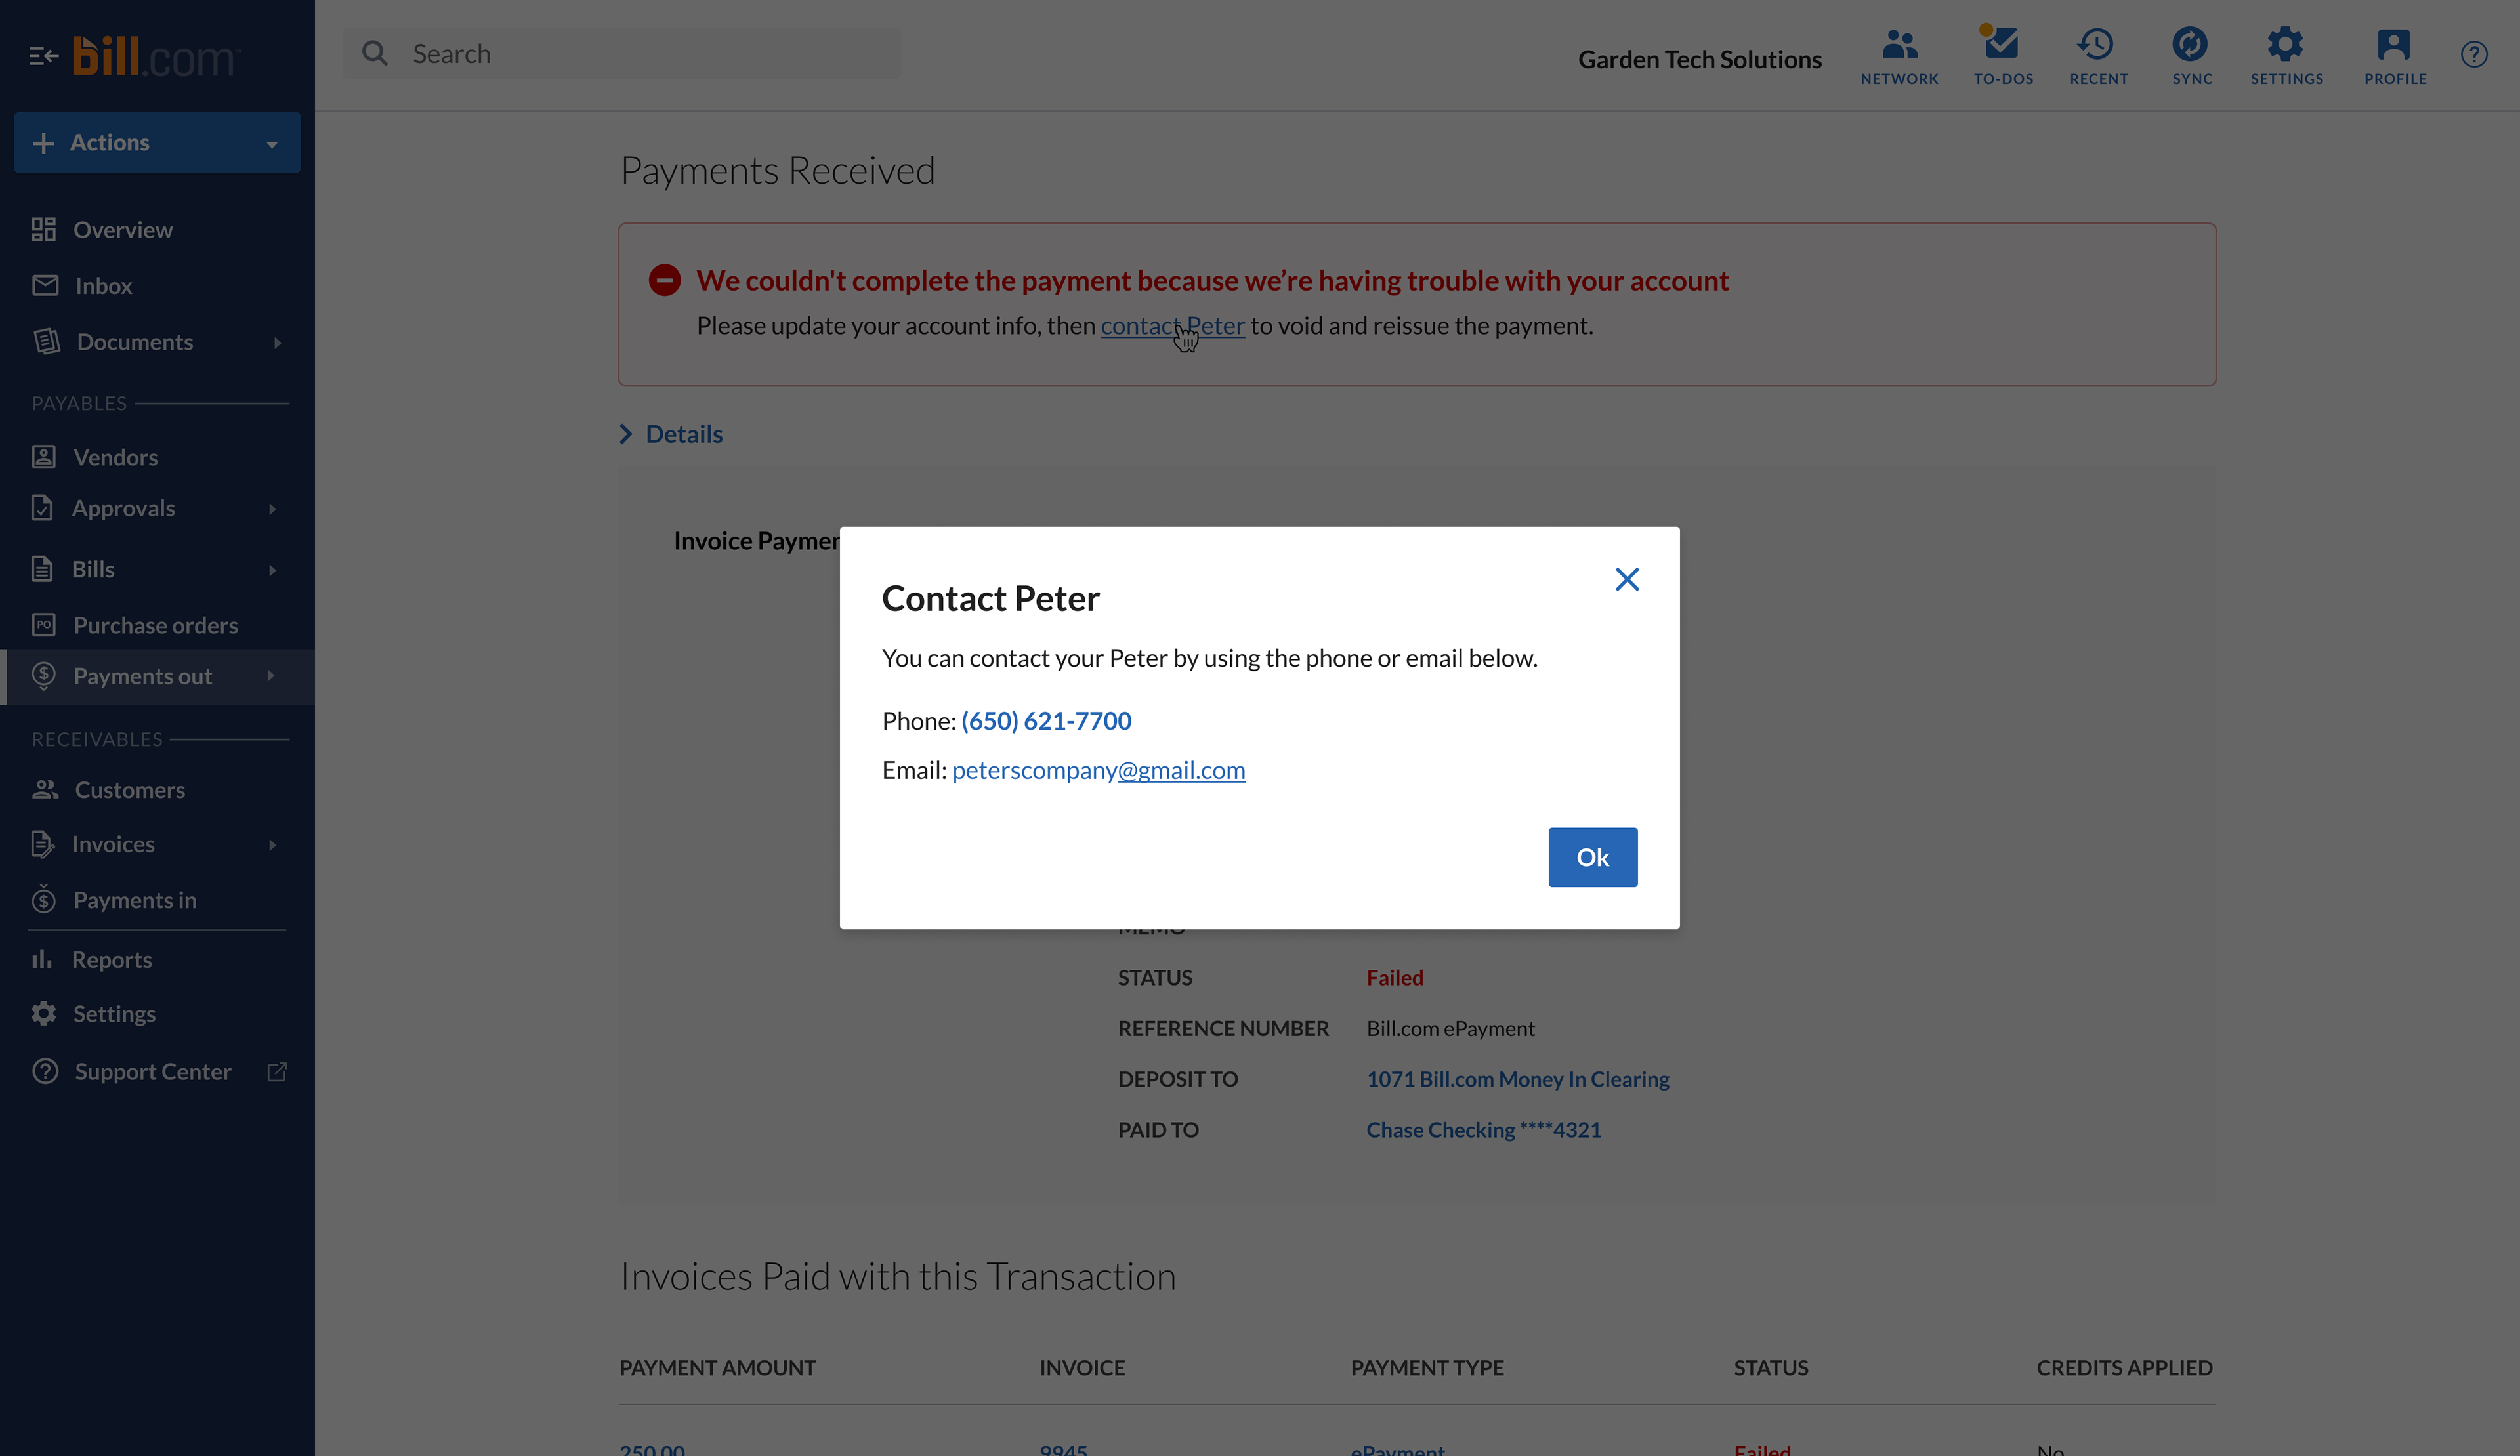
Task: Expand the Documents submenu arrow
Action: 277,343
